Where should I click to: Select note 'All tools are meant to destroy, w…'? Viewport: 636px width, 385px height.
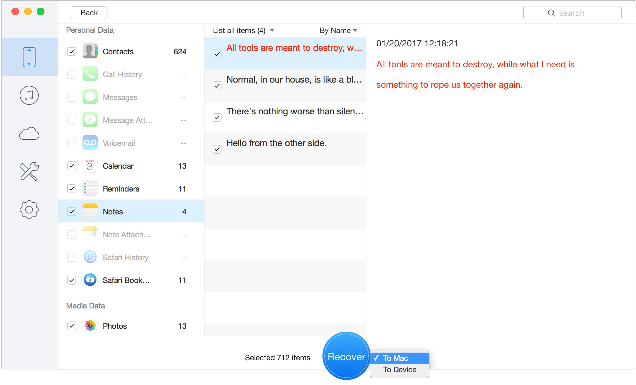pos(285,54)
